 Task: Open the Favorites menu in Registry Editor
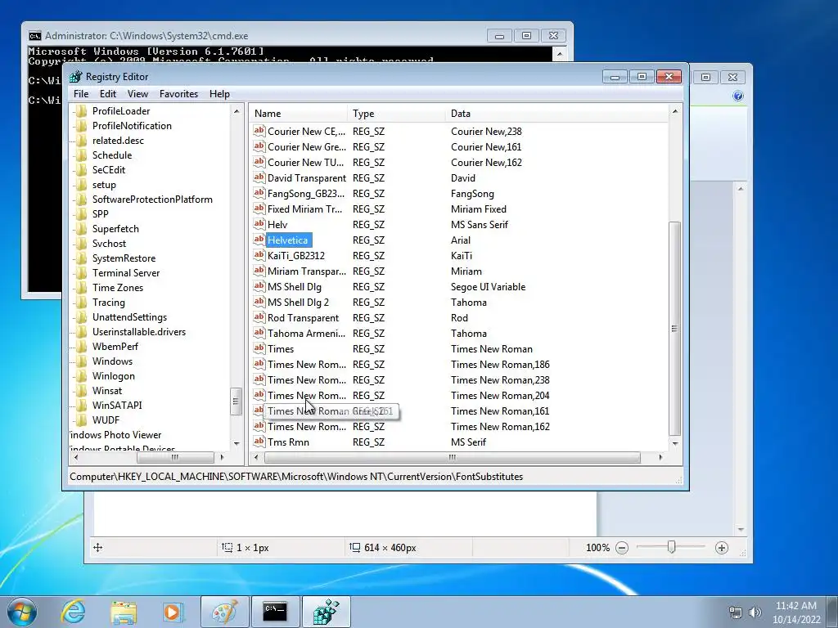(178, 94)
